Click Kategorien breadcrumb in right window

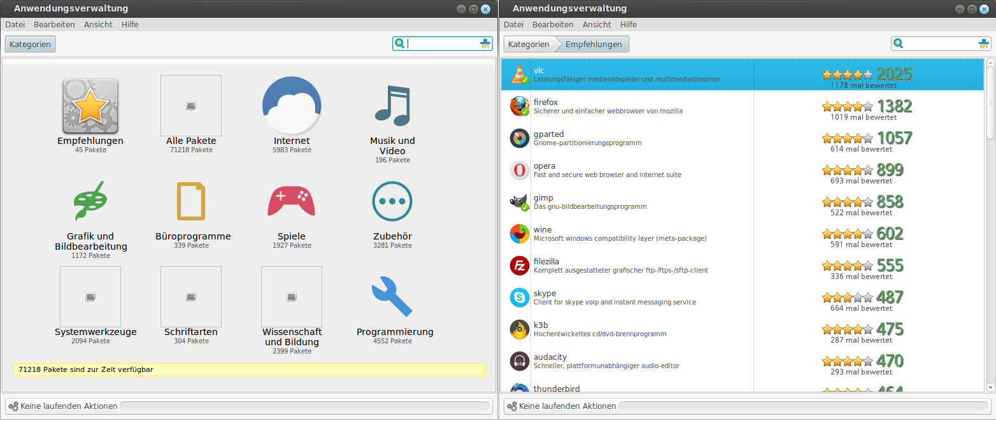(x=529, y=44)
